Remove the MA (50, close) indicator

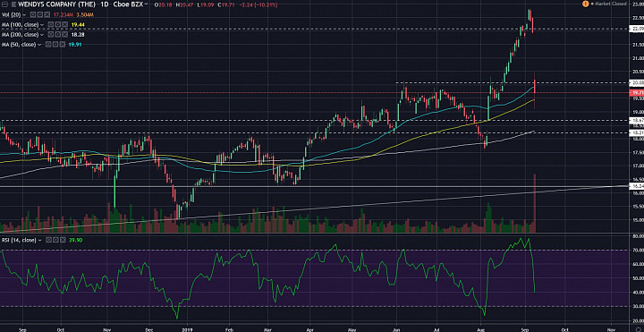pyautogui.click(x=63, y=45)
